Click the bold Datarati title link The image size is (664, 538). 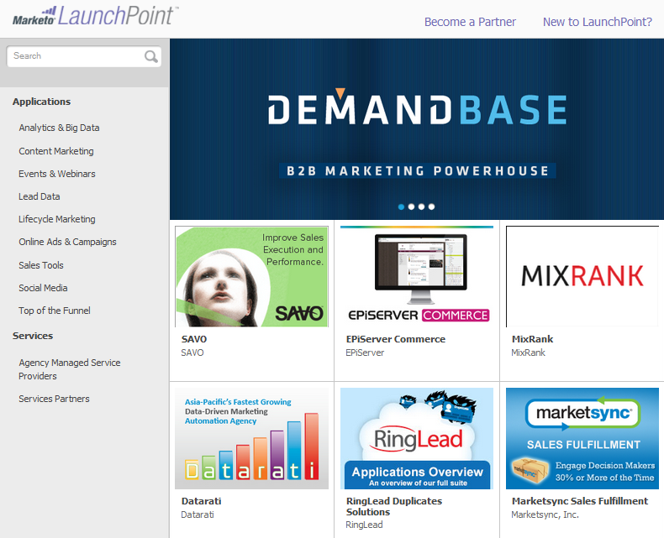(x=201, y=501)
